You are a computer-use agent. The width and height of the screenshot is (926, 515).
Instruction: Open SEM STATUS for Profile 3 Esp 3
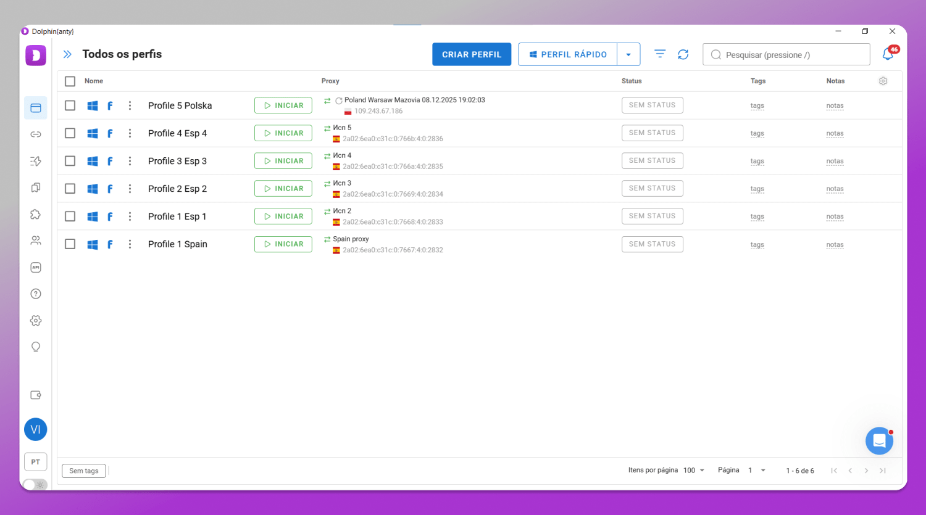click(653, 161)
